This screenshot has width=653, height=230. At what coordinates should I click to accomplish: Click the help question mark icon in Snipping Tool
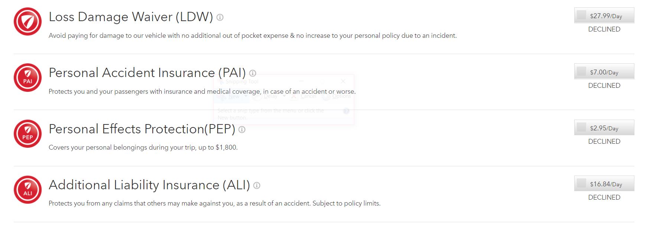click(x=346, y=110)
